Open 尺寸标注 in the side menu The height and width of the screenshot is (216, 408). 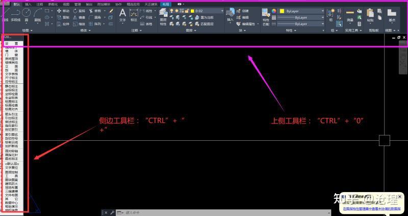click(x=11, y=76)
